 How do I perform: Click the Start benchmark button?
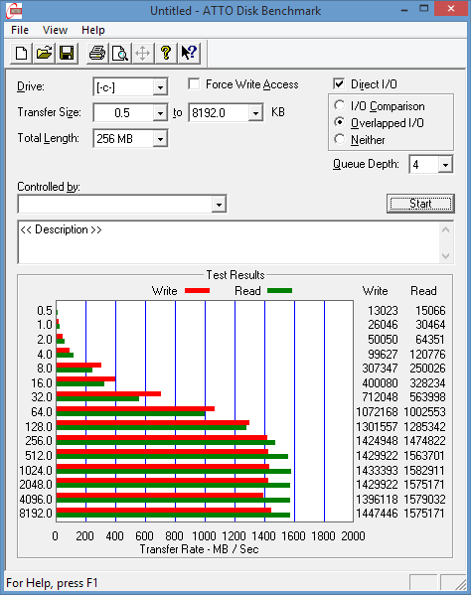[x=420, y=204]
